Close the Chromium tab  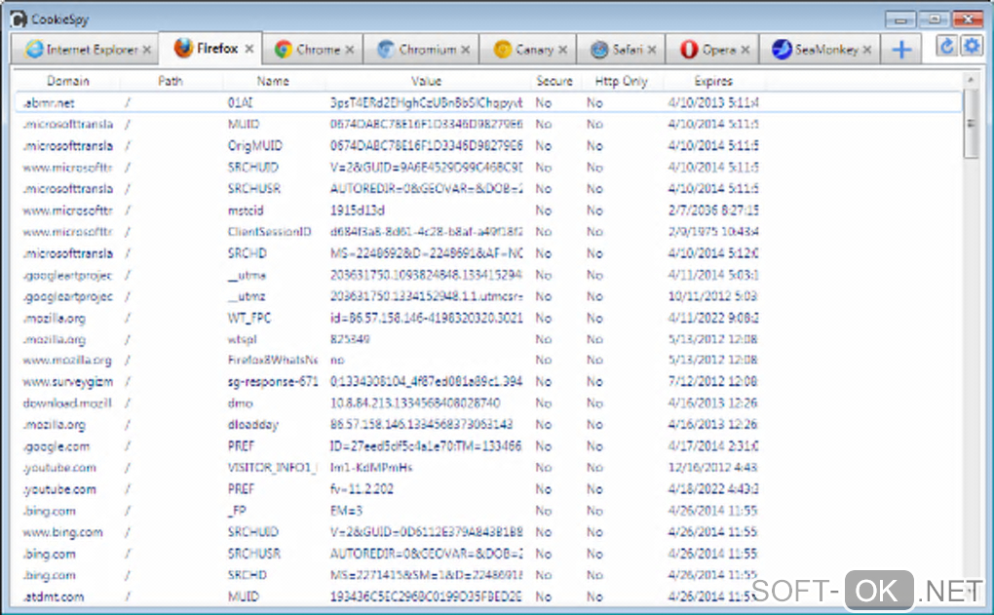pos(465,50)
